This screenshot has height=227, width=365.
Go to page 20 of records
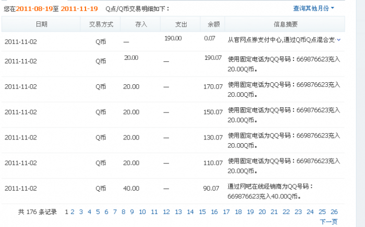coord(262,212)
